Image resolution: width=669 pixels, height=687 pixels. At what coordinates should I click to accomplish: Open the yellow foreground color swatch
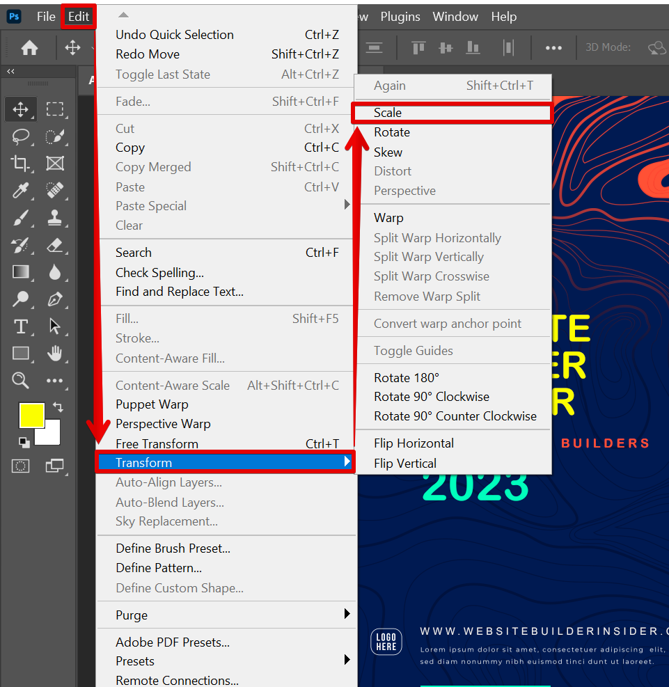click(x=31, y=416)
